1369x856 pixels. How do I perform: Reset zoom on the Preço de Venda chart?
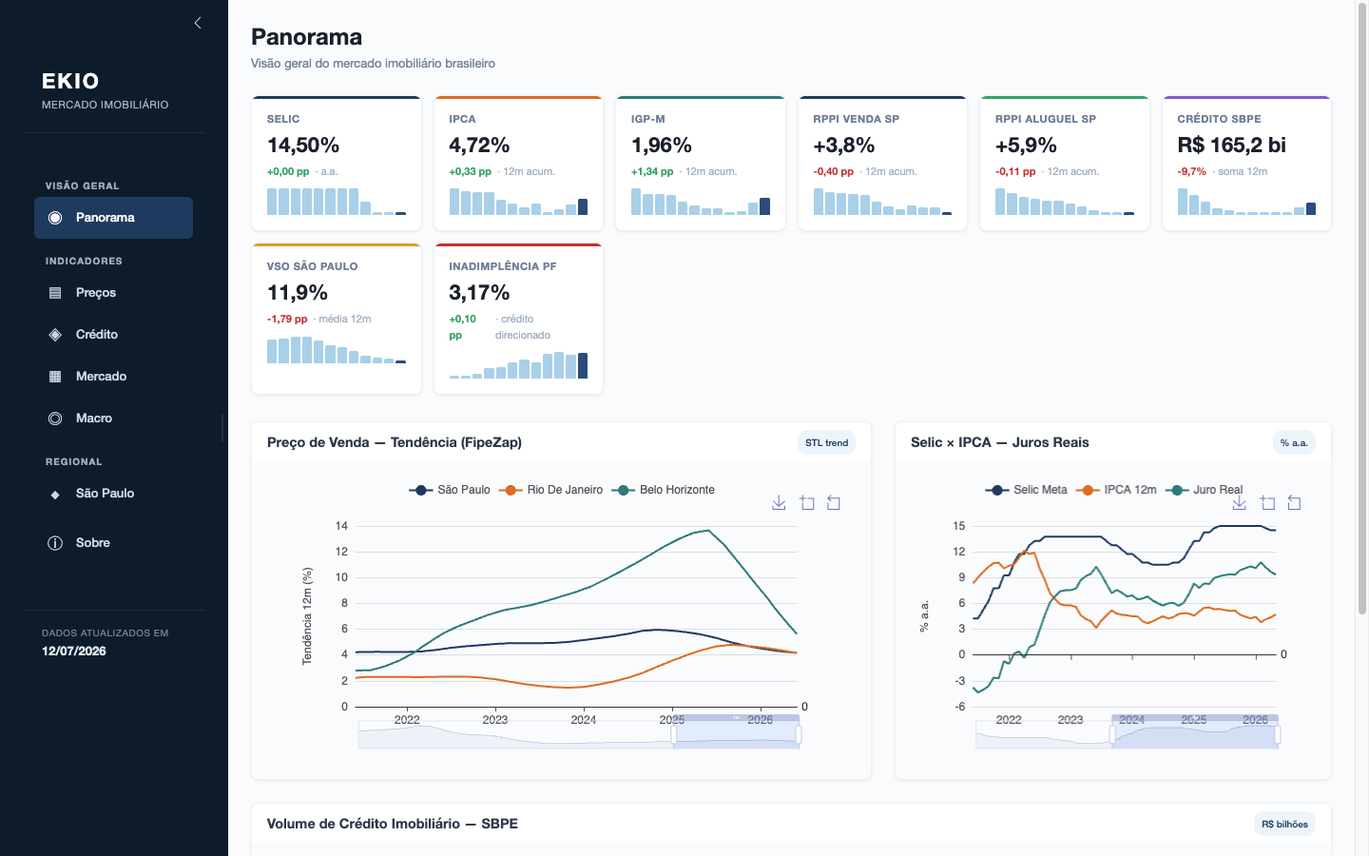(x=834, y=502)
